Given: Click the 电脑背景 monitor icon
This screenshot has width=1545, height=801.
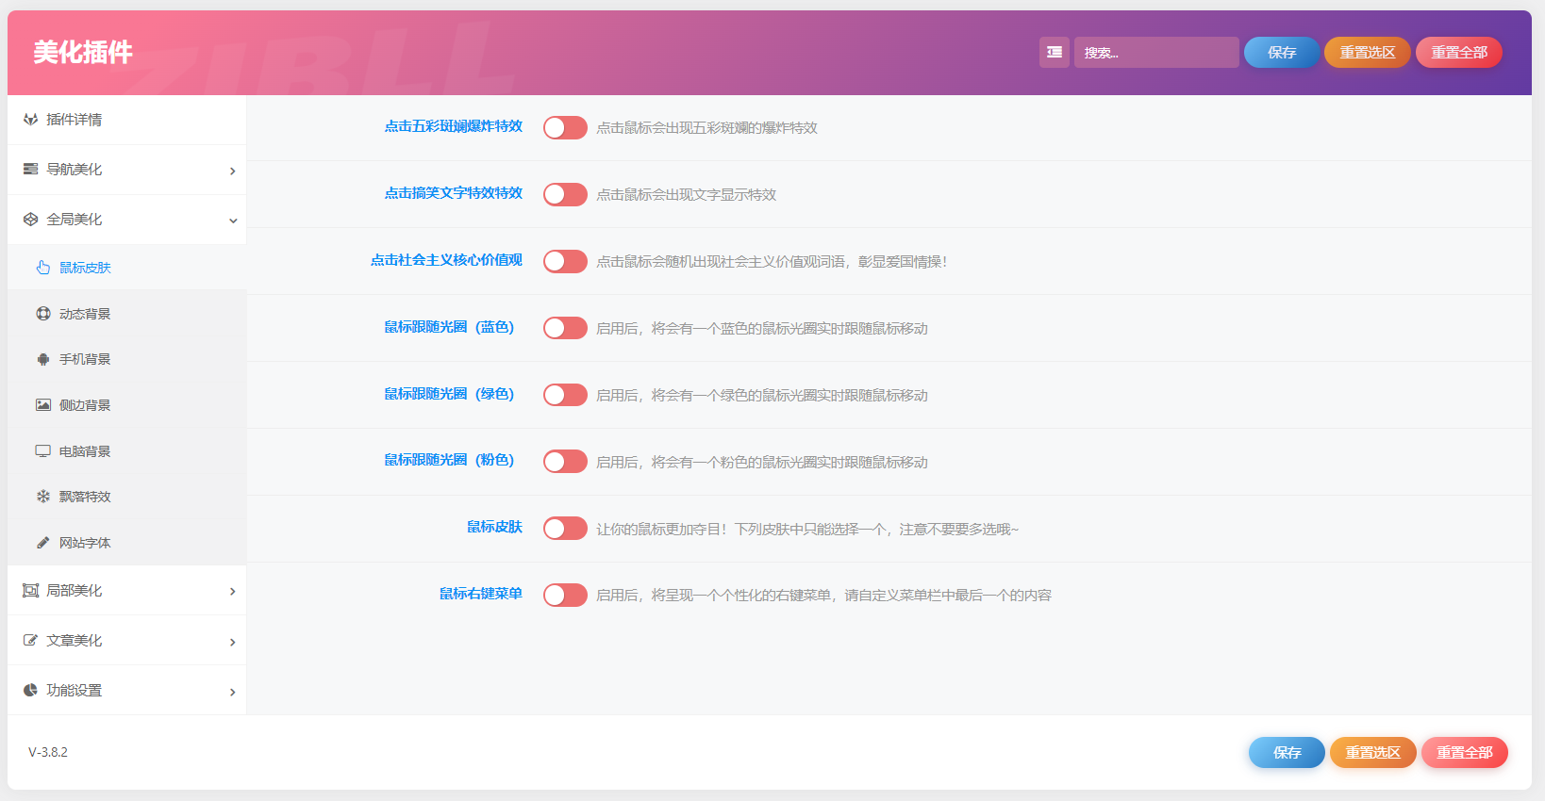Looking at the screenshot, I should click(43, 451).
